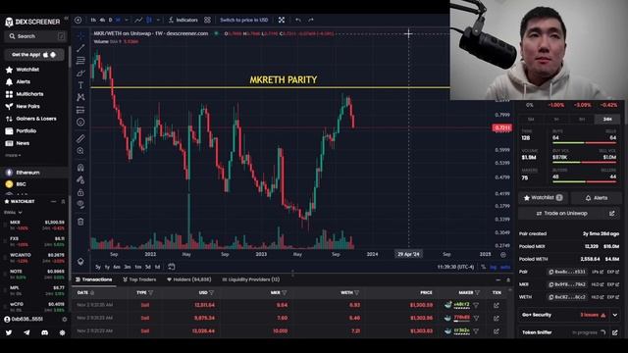Open the chart patterns tool
The width and height of the screenshot is (628, 353).
(x=80, y=97)
